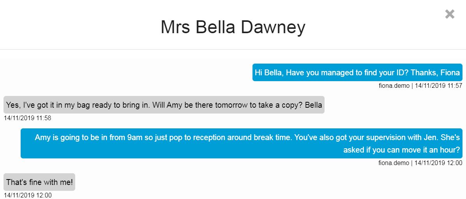Click "9am" in the blue Amy message
The width and height of the screenshot is (466, 199).
[x=140, y=138]
